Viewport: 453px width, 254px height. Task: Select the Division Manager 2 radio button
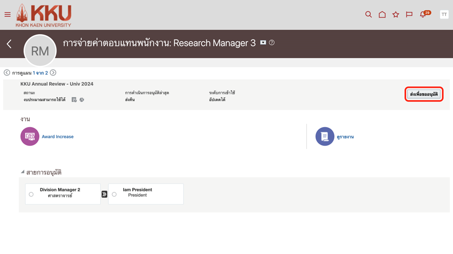pyautogui.click(x=31, y=194)
